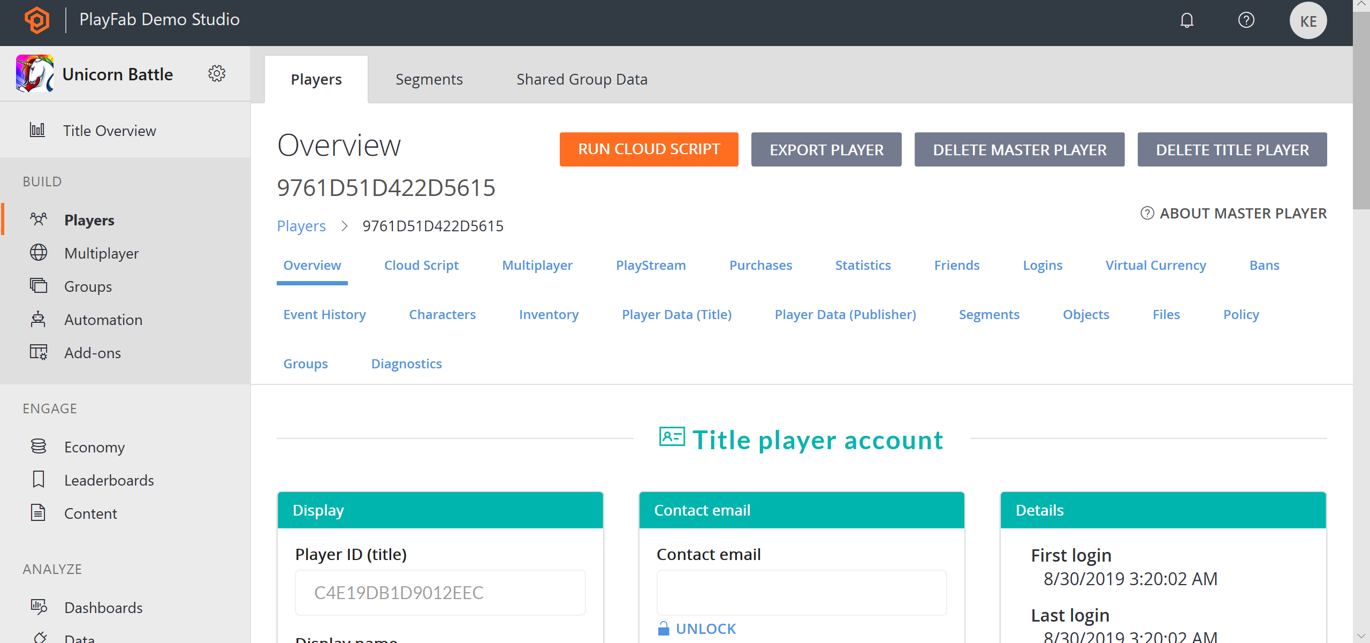The image size is (1370, 643).
Task: Click the RUN CLOUD SCRIPT button
Action: 649,149
